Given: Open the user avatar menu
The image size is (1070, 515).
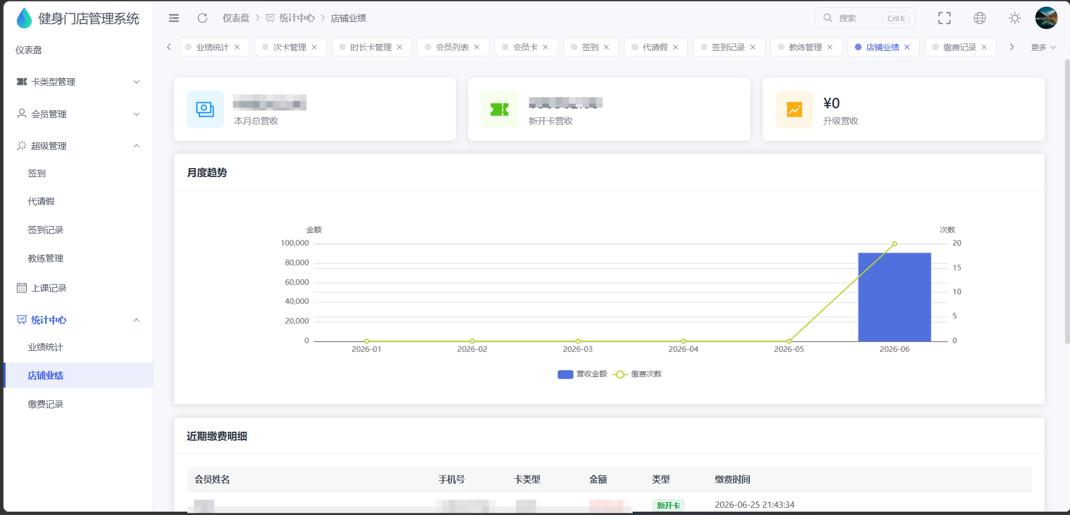Looking at the screenshot, I should click(1046, 18).
